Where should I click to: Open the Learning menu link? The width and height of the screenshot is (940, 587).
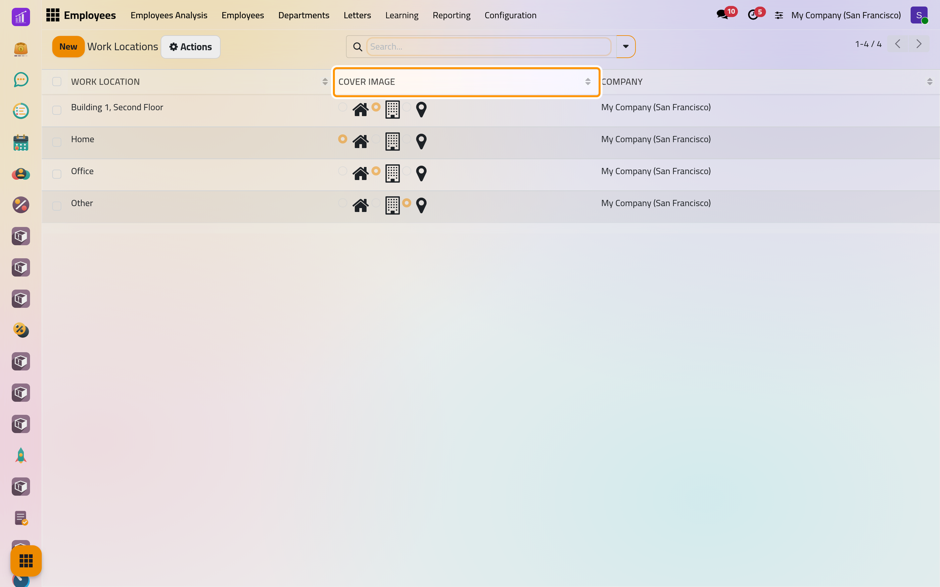click(x=401, y=15)
